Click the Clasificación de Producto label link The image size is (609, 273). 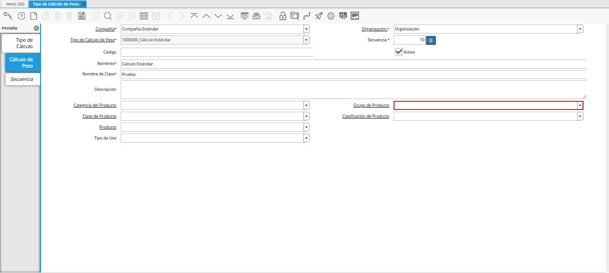point(366,116)
